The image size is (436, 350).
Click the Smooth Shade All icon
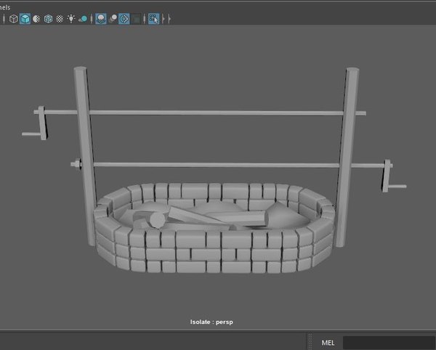pos(25,18)
